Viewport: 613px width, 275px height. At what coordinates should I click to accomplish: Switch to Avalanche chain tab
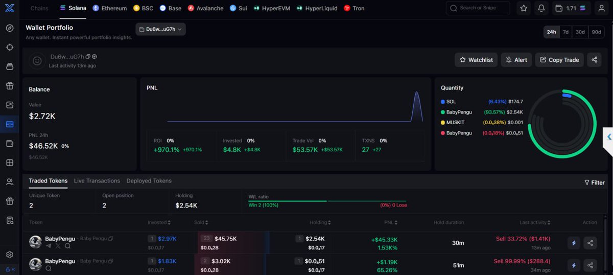click(205, 8)
